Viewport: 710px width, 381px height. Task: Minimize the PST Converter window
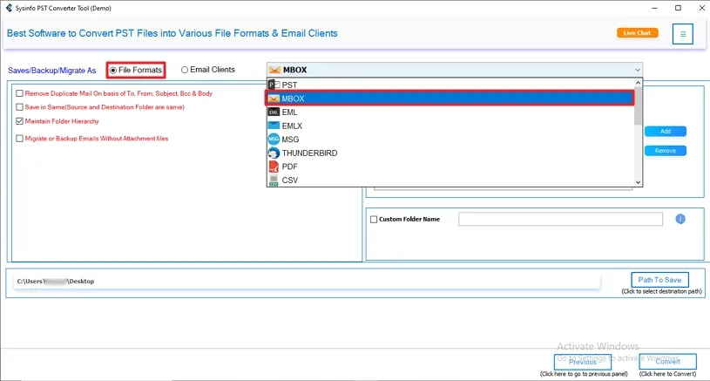pos(654,8)
